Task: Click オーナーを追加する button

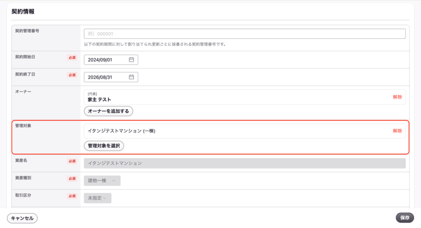Action: tap(109, 111)
